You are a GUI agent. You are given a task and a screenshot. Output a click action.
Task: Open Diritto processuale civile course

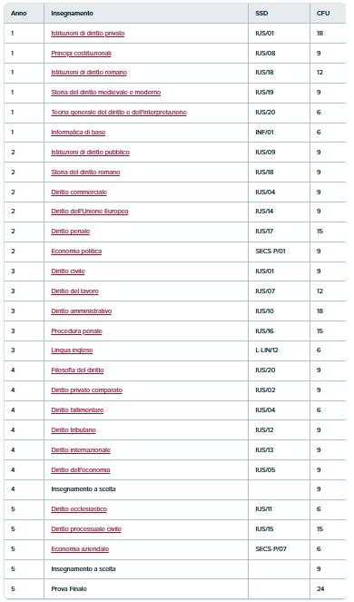(x=86, y=529)
